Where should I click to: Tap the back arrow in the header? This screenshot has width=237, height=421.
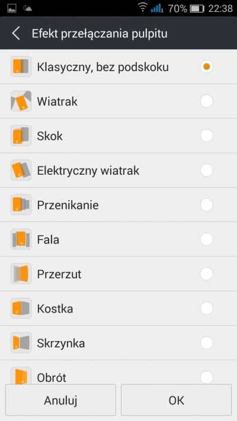[16, 34]
